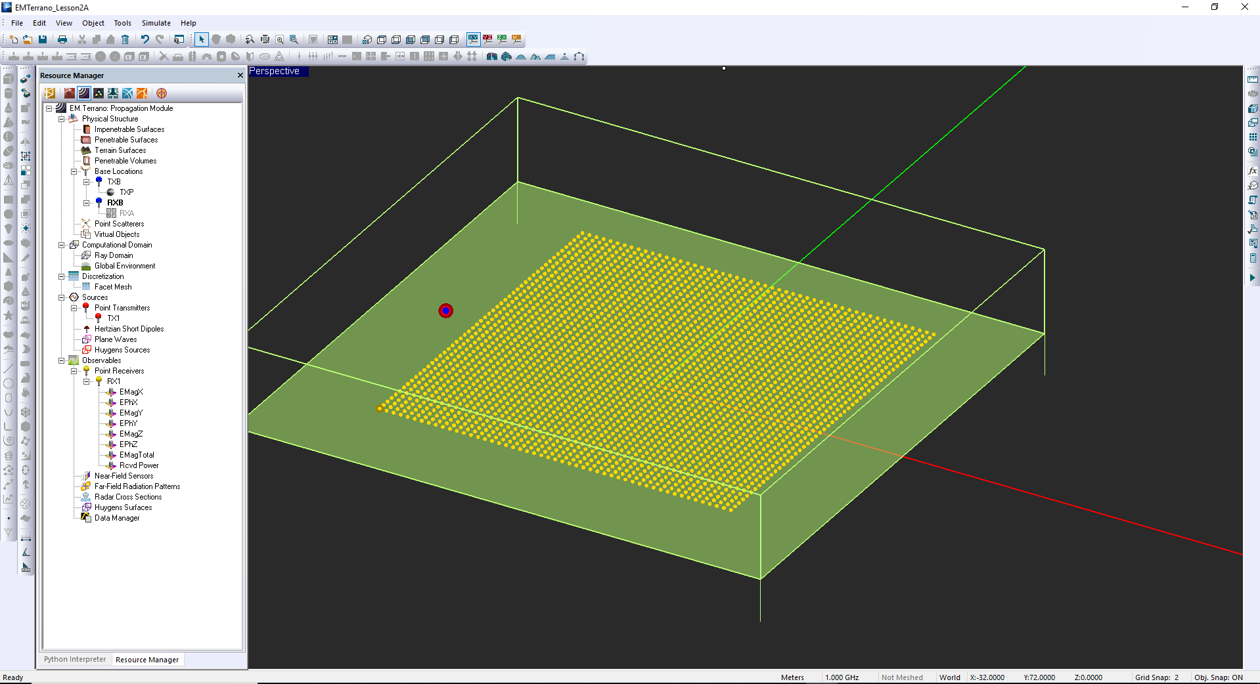Activate the arrow Select tool
This screenshot has width=1260, height=684.
202,39
